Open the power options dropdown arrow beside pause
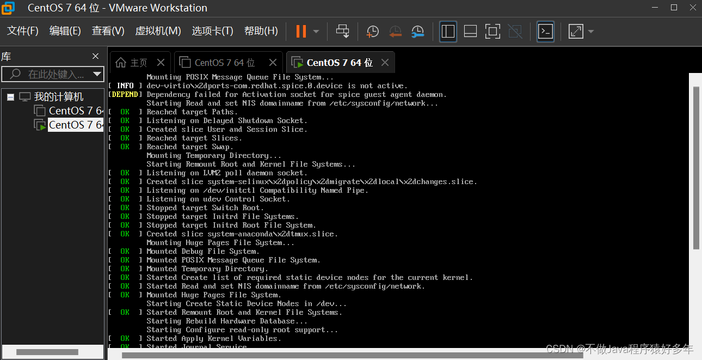The width and height of the screenshot is (702, 360). (316, 32)
